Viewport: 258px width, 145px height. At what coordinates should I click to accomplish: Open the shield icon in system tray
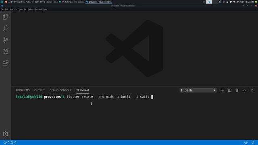pos(231,2)
